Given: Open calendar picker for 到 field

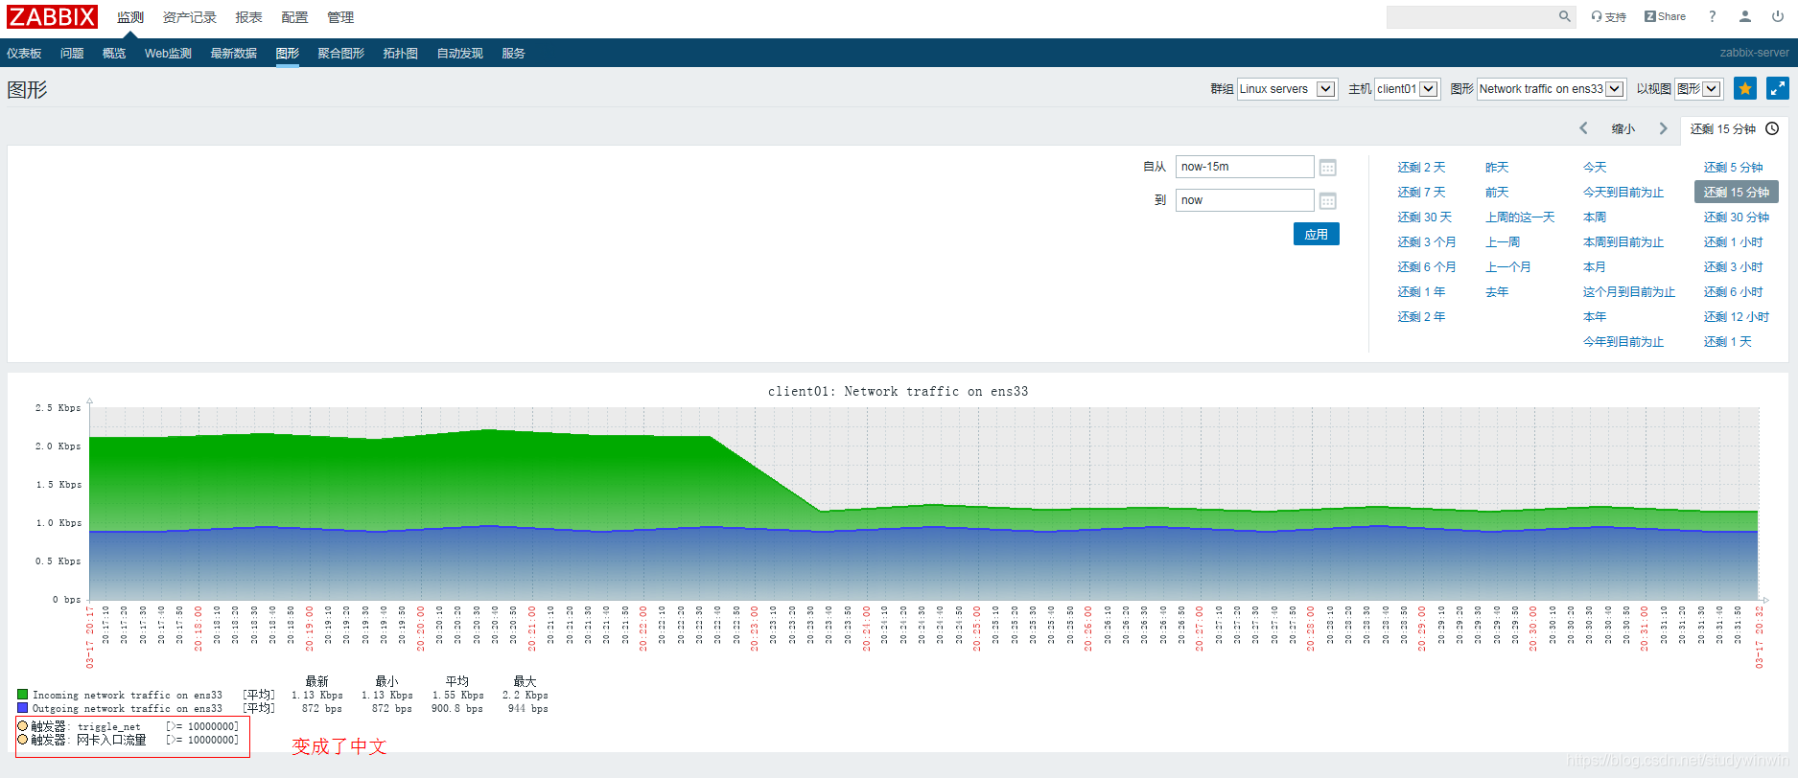Looking at the screenshot, I should 1327,201.
